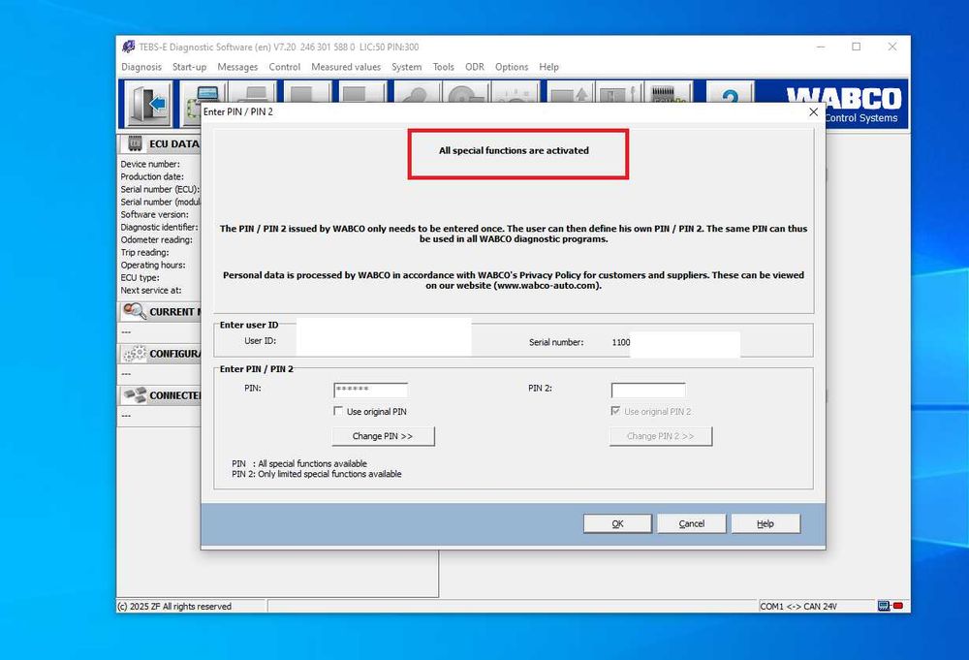Minimize the TEBS-E Diagnostic Software window
Screen dimensions: 969x660
click(821, 47)
